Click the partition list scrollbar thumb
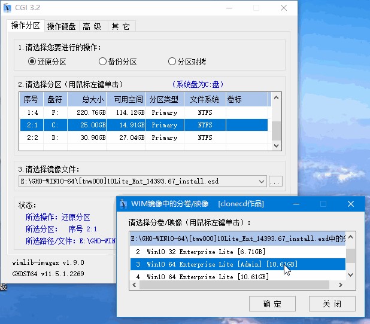This screenshot has width=370, height=324. (x=277, y=131)
